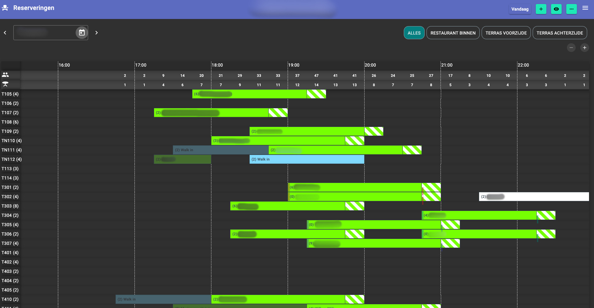Zoom out timeline with minus button
The width and height of the screenshot is (594, 308).
(x=571, y=48)
